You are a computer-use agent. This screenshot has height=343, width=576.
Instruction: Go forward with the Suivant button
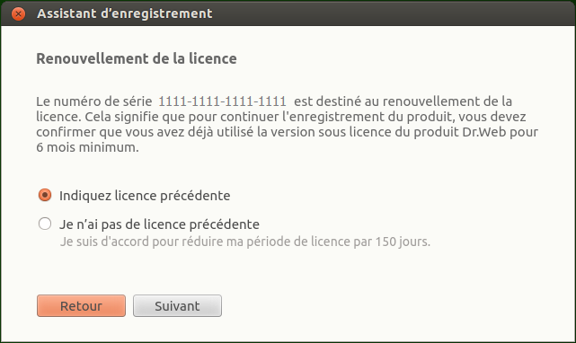tap(177, 305)
